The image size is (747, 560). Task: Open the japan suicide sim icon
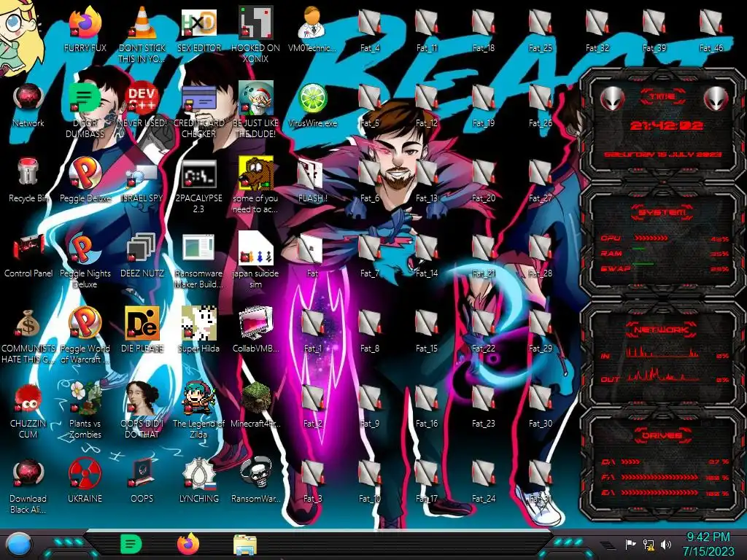click(256, 248)
